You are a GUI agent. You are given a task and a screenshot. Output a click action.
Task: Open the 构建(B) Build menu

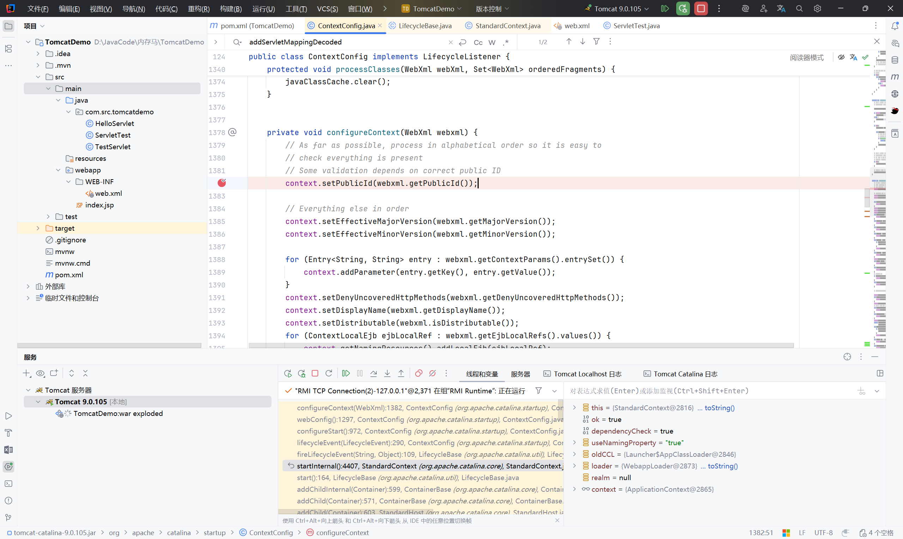point(231,9)
